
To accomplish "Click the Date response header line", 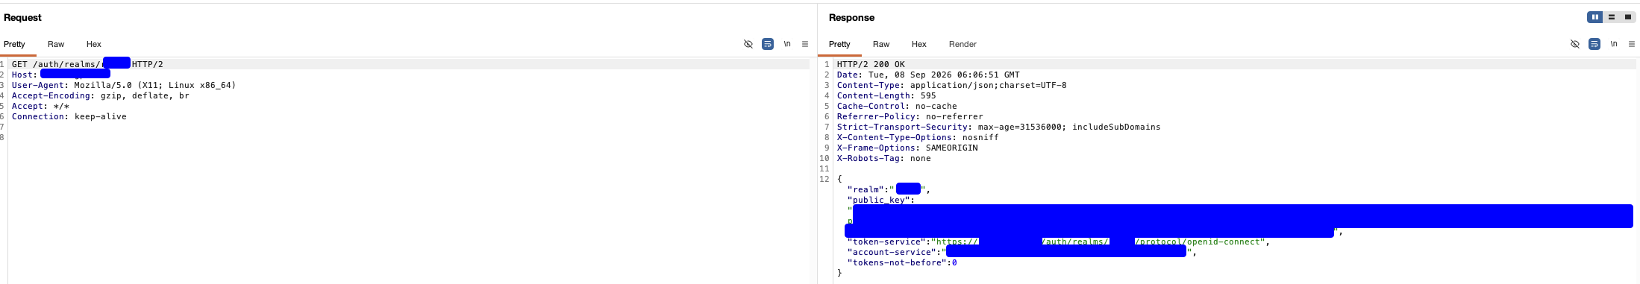I will pos(928,75).
